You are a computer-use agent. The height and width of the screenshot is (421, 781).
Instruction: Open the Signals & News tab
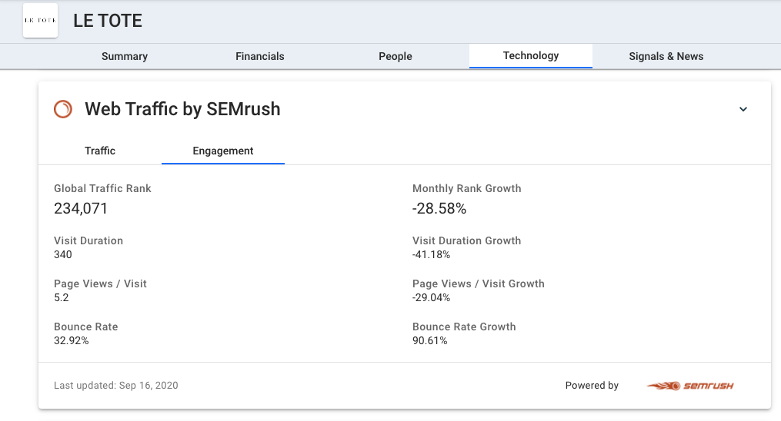tap(666, 56)
